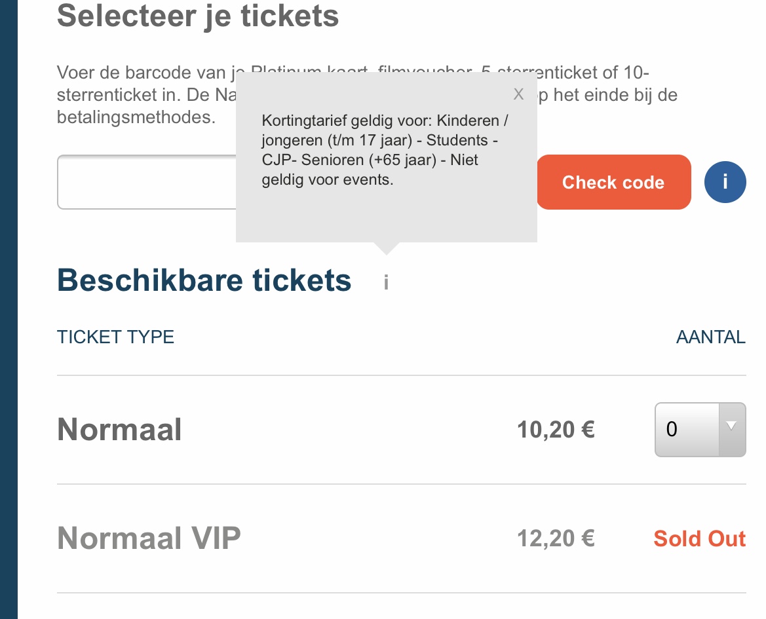This screenshot has width=766, height=619.
Task: Open the Normaal ticket quantity dropdown
Action: coord(700,430)
